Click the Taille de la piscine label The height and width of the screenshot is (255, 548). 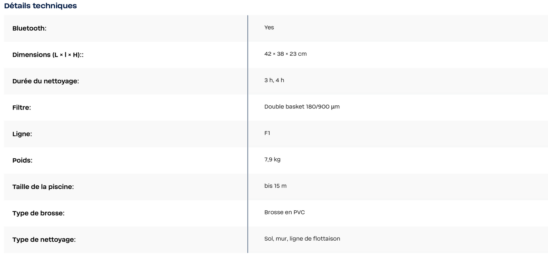click(43, 187)
